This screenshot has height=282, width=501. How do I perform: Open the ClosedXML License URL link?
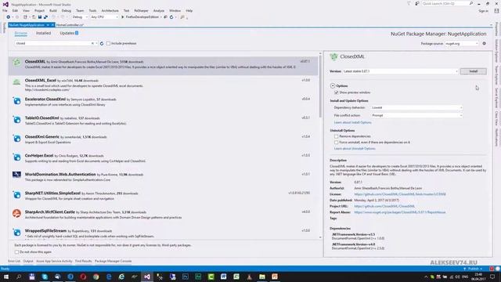pyautogui.click(x=400, y=194)
